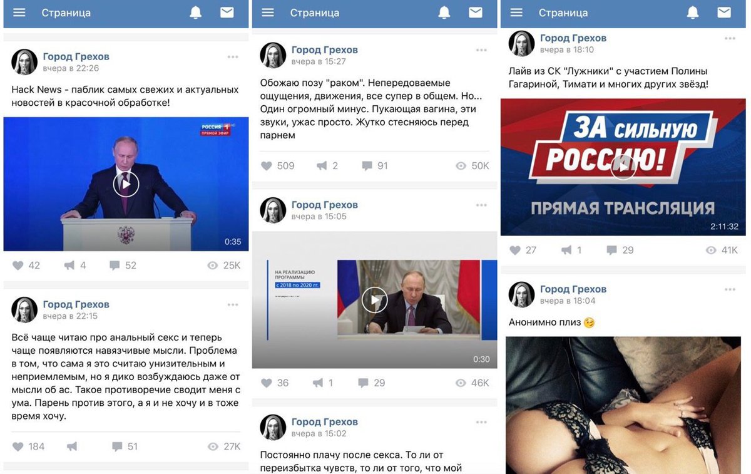Play the За сильную Россию broadcast video

[623, 167]
